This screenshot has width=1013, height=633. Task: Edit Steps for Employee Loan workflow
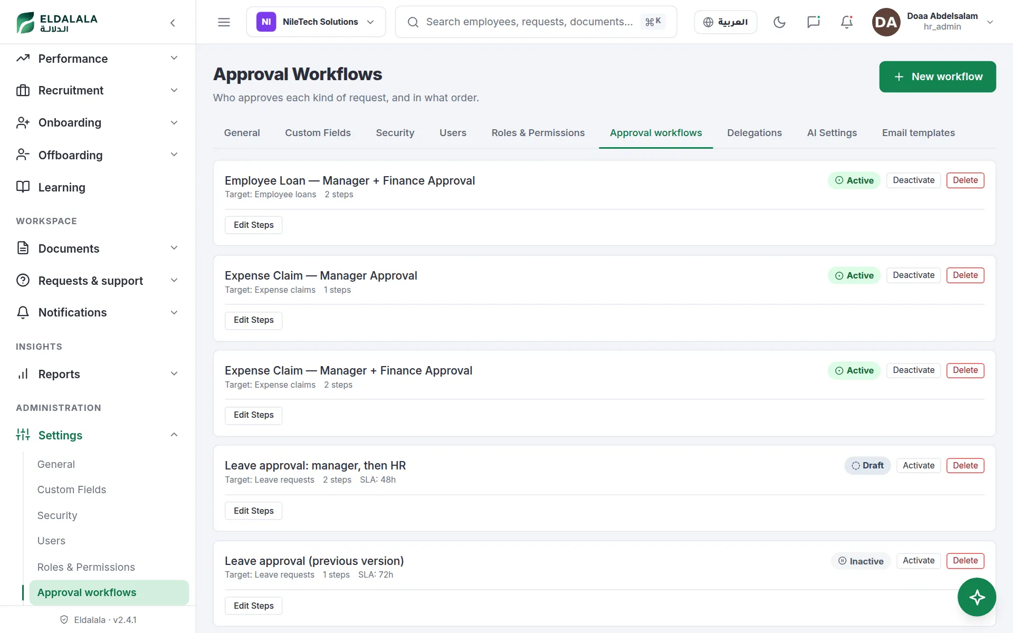[x=254, y=225]
